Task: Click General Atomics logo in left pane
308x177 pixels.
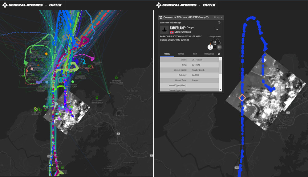Action: pyautogui.click(x=22, y=5)
